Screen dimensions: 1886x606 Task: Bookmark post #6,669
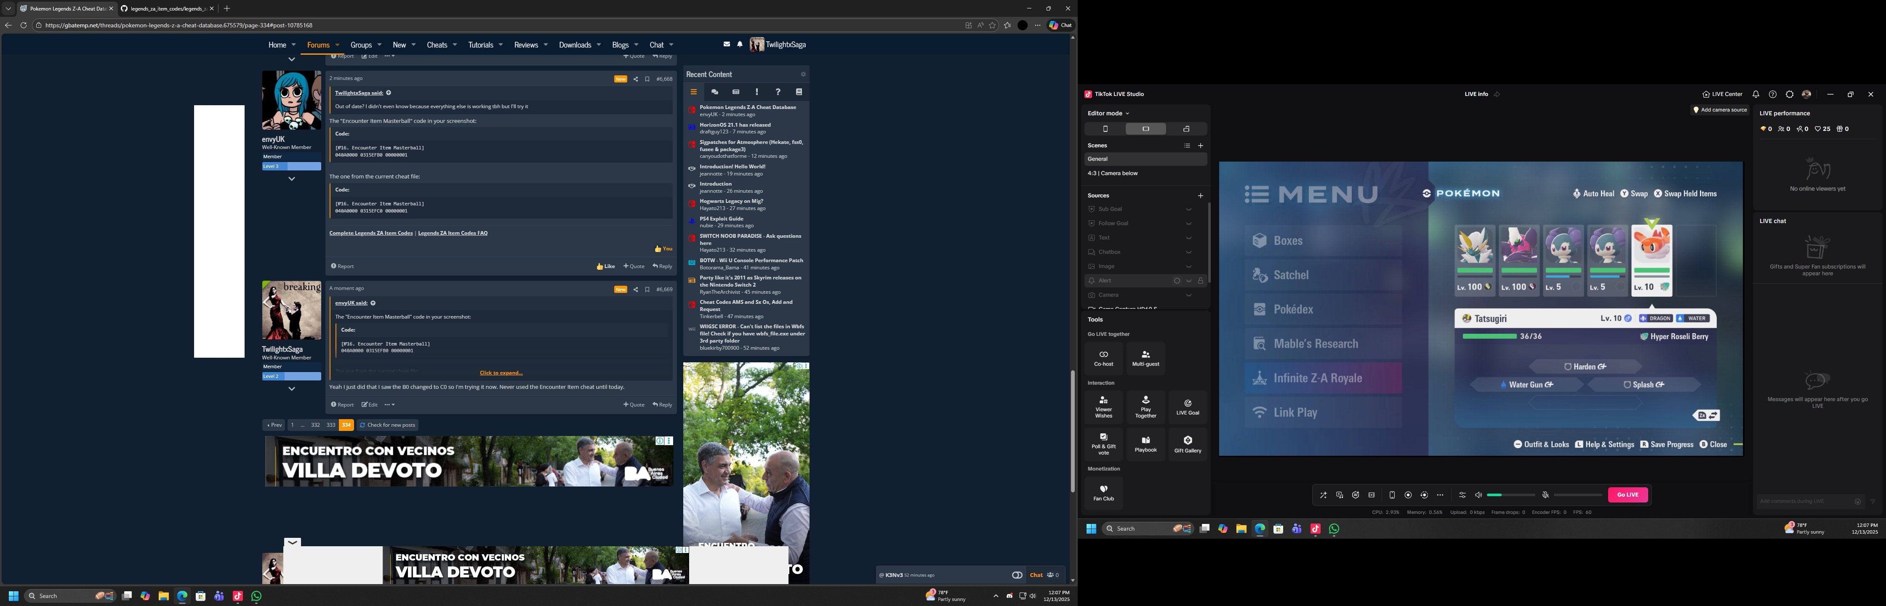647,289
